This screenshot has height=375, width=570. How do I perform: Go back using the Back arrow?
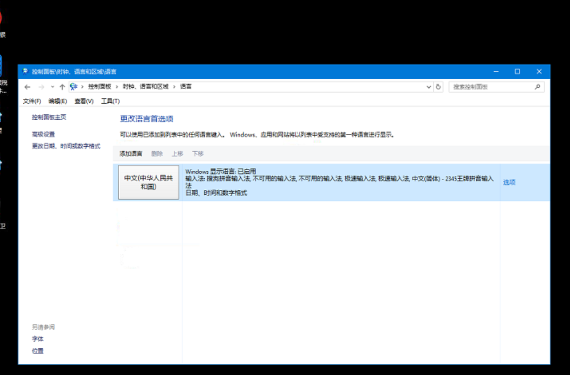click(27, 87)
